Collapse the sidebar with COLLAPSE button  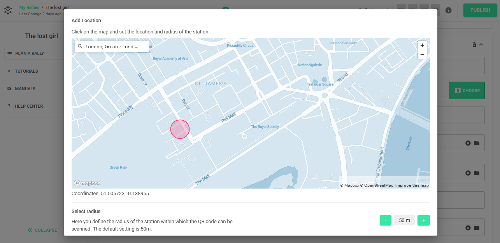tap(42, 230)
